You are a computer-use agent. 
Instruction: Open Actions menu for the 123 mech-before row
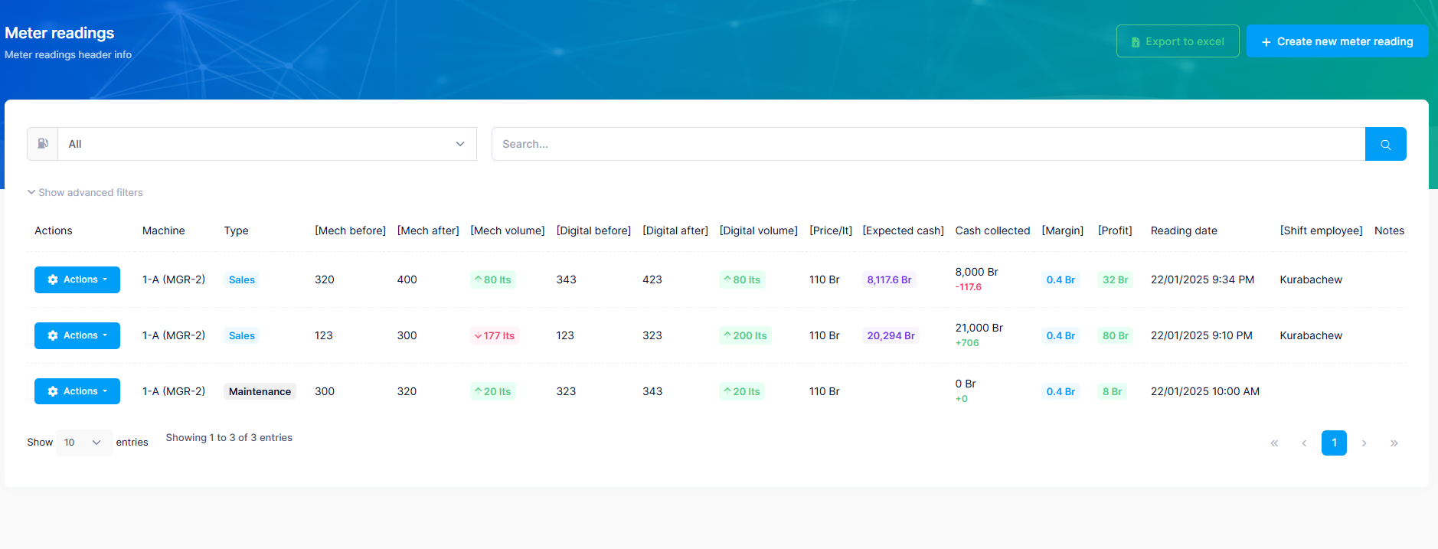tap(77, 335)
